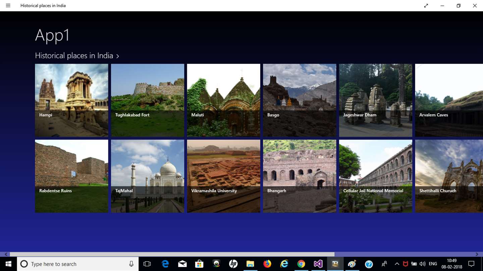Image resolution: width=483 pixels, height=271 pixels.
Task: Open the Hampi thumbnail
Action: [x=71, y=100]
